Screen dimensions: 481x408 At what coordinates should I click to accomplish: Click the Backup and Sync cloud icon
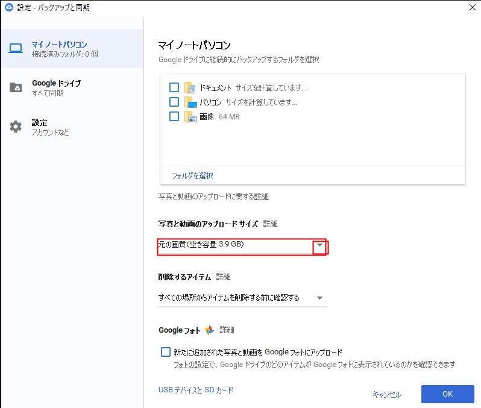9,7
